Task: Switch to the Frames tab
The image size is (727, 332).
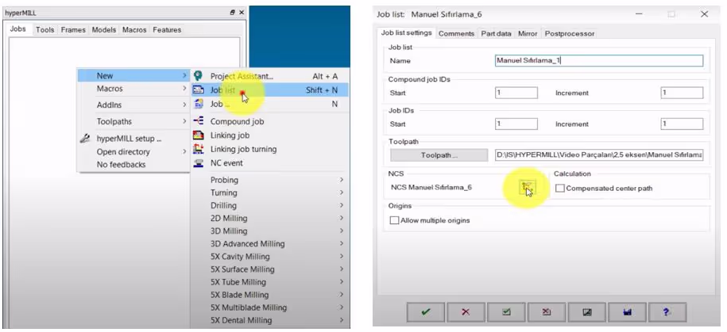Action: pos(73,29)
